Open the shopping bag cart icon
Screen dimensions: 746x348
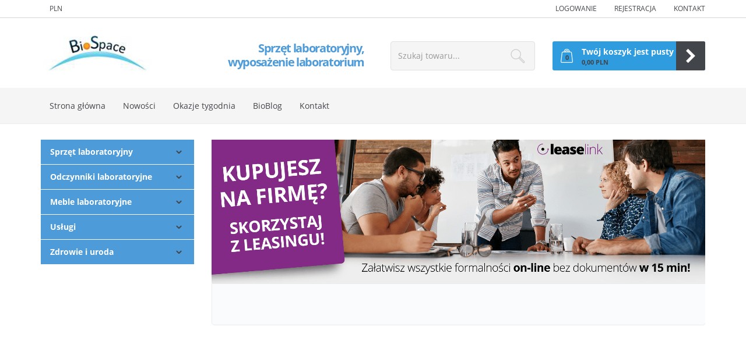pyautogui.click(x=566, y=56)
